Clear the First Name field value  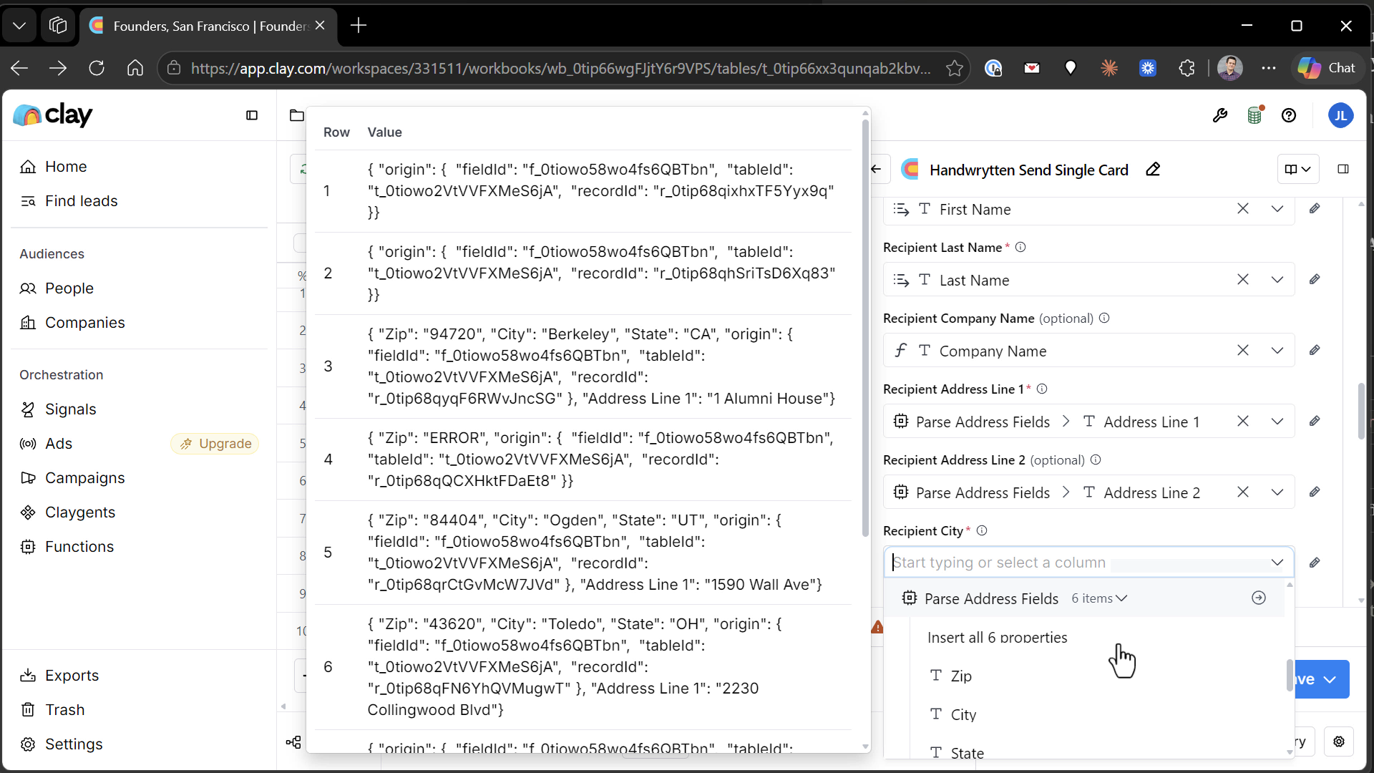[1243, 209]
